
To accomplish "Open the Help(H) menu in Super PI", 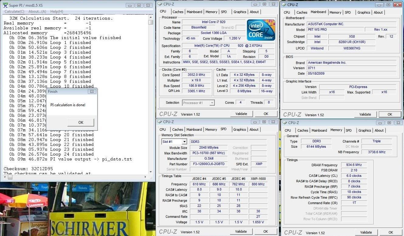I will [x=57, y=12].
